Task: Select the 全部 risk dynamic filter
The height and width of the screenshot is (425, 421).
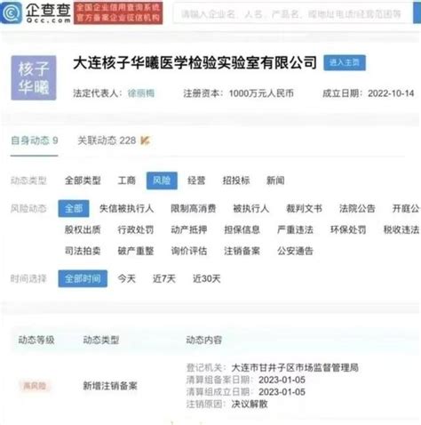Action: (74, 209)
